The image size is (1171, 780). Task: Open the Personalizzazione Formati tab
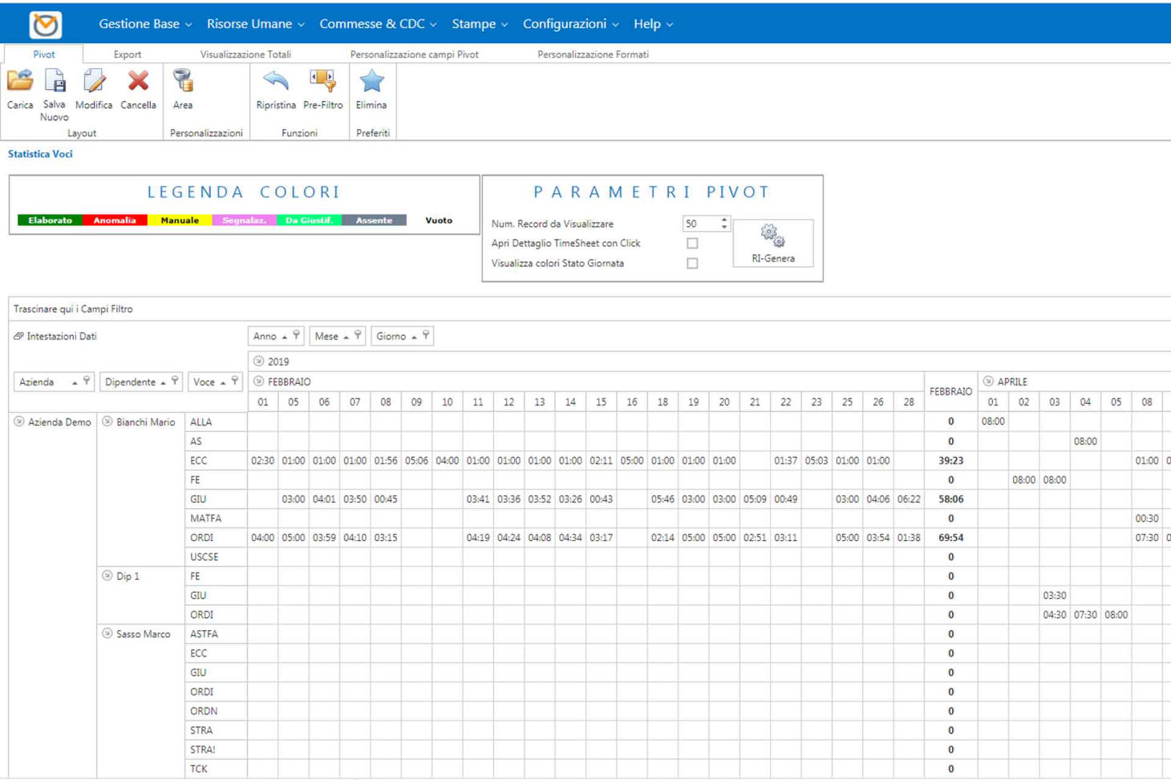click(x=593, y=55)
